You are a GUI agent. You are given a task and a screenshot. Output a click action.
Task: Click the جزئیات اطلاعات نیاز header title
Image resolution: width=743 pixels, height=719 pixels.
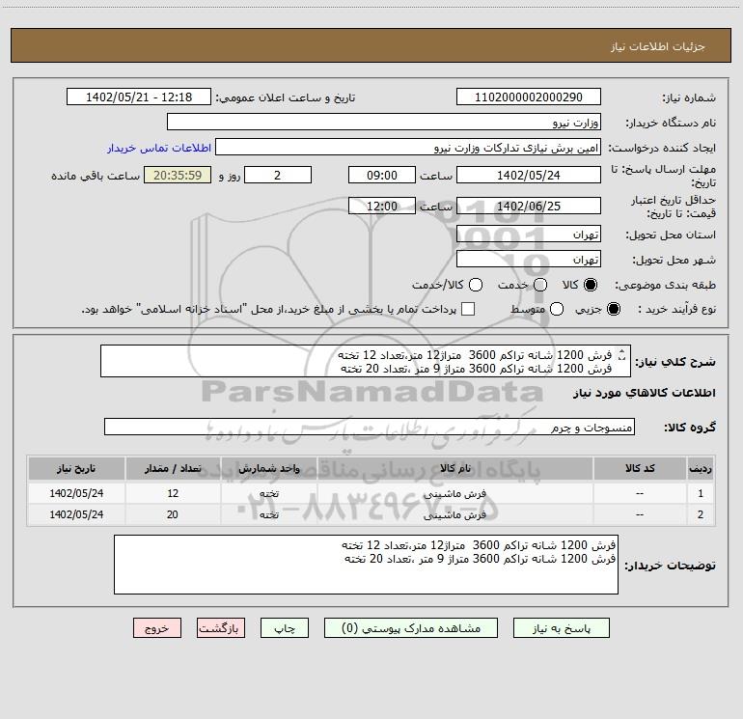pyautogui.click(x=658, y=46)
